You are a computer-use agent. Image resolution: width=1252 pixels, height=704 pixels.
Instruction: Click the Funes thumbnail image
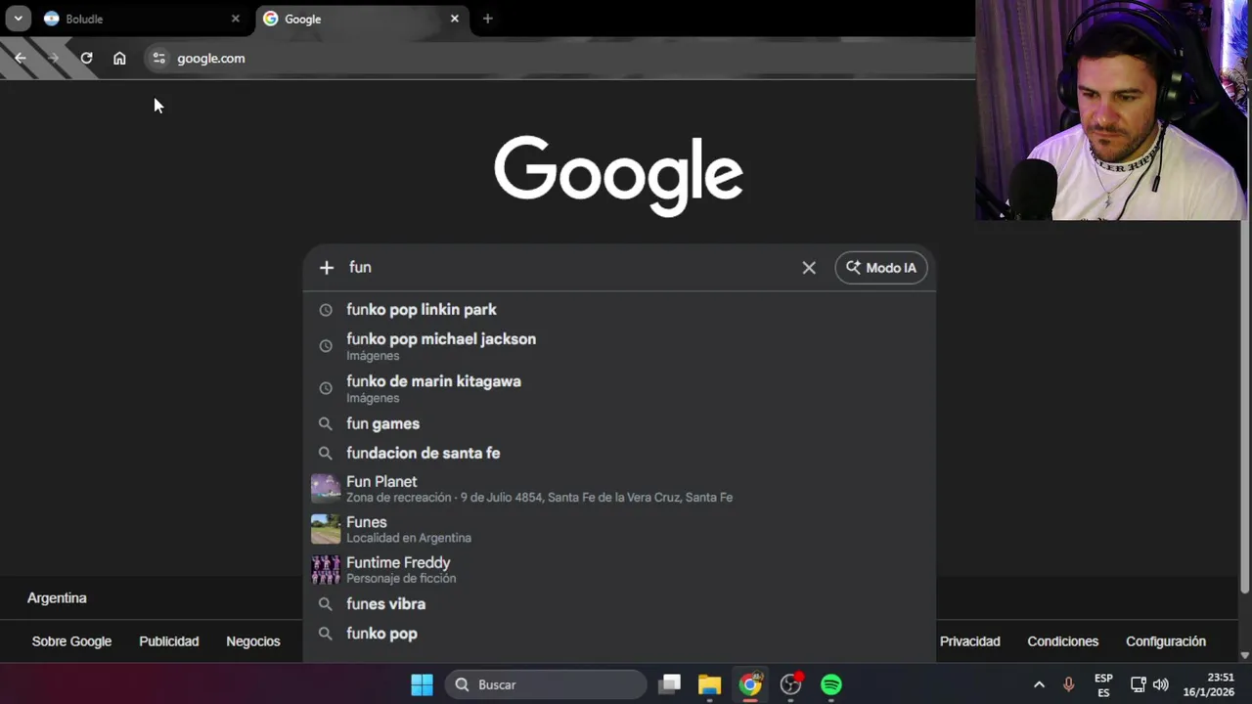326,529
